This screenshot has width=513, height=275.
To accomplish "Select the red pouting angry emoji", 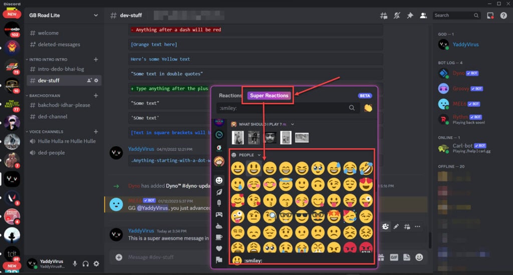I will (x=350, y=247).
